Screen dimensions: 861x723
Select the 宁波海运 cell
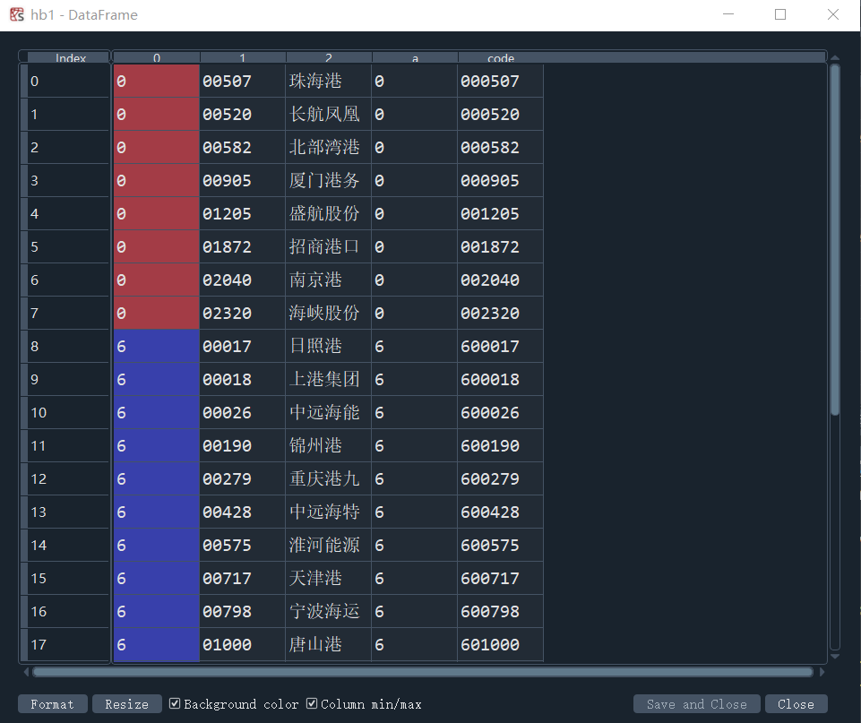tap(329, 612)
